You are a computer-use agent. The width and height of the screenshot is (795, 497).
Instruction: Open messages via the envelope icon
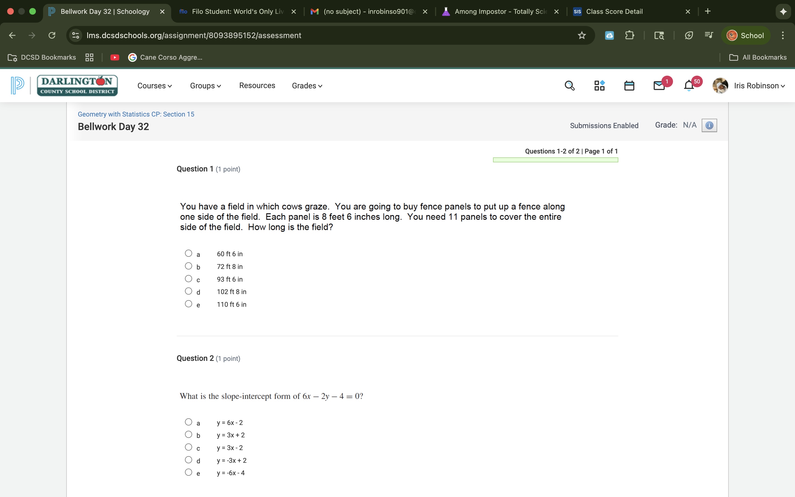[x=658, y=86]
